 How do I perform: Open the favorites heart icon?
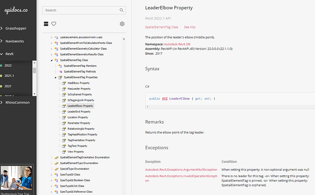(54, 24)
